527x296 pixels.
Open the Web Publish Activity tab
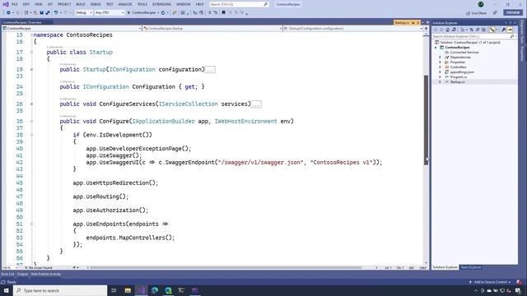[x=46, y=274]
